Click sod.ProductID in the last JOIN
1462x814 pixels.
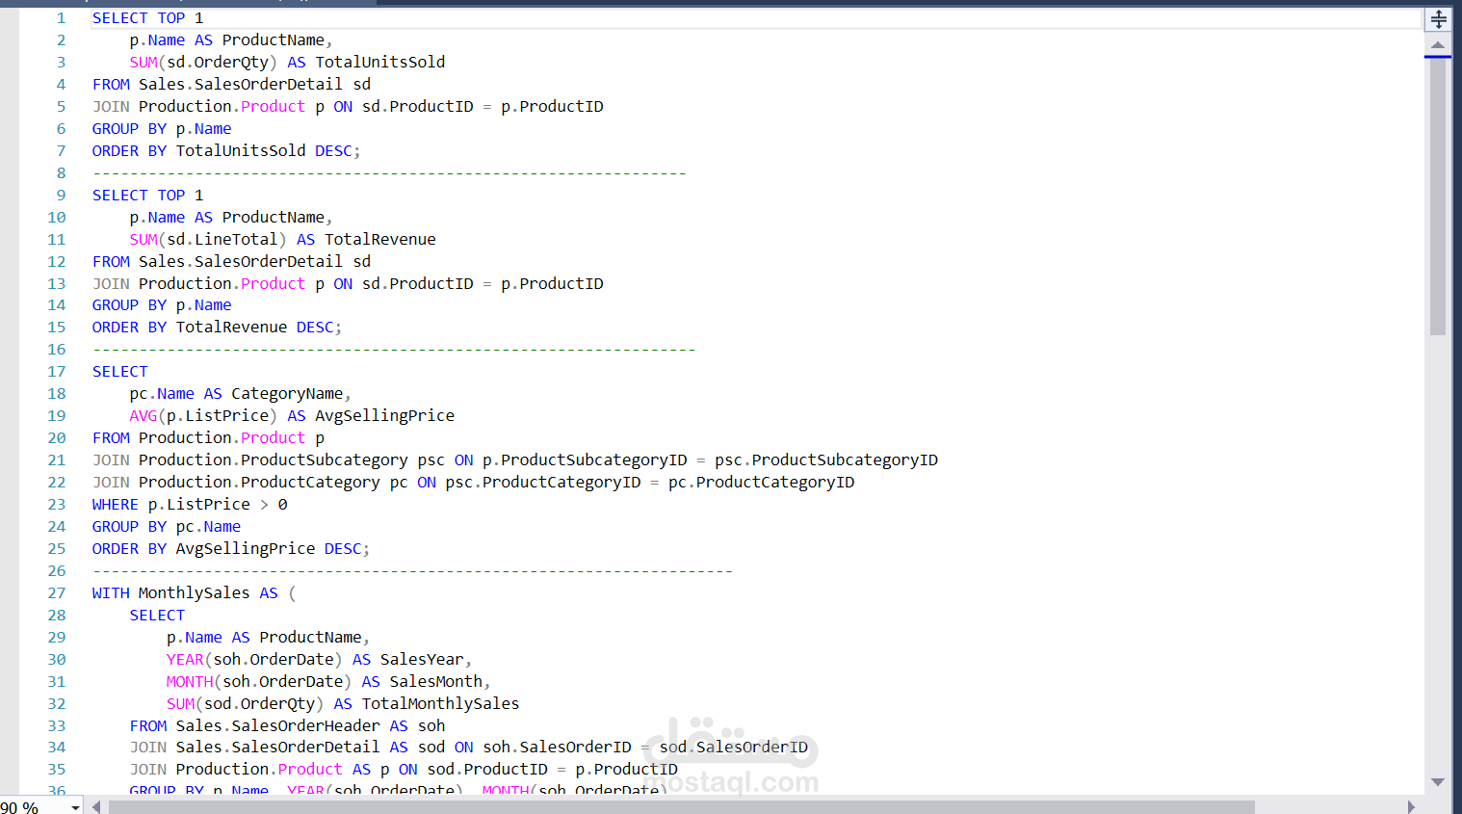coord(487,770)
